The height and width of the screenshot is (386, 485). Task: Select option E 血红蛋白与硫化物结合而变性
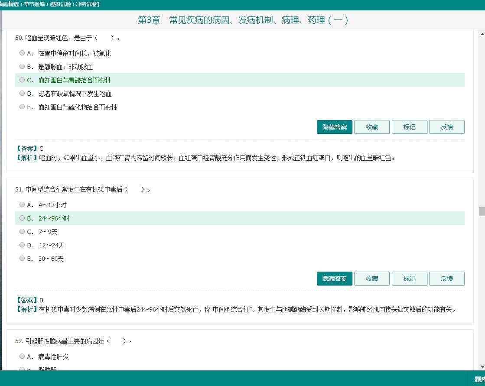[x=22, y=107]
